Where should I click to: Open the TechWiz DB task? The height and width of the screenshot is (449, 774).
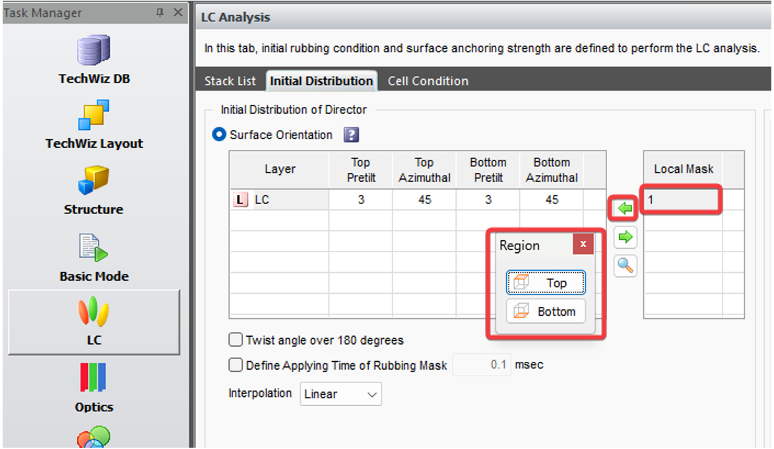pos(94,59)
